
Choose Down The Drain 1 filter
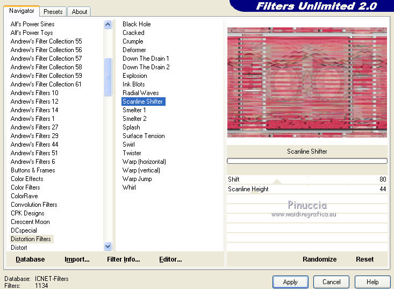[x=146, y=59]
